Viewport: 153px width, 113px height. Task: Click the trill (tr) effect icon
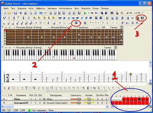point(84,88)
